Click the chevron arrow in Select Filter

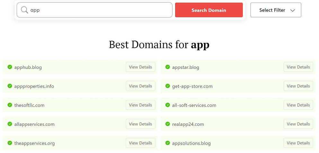[292, 10]
